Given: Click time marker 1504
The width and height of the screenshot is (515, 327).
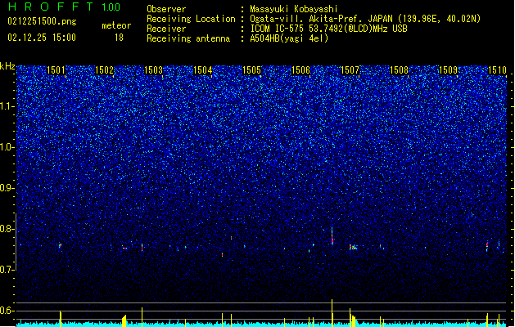Looking at the screenshot, I should pos(203,69).
